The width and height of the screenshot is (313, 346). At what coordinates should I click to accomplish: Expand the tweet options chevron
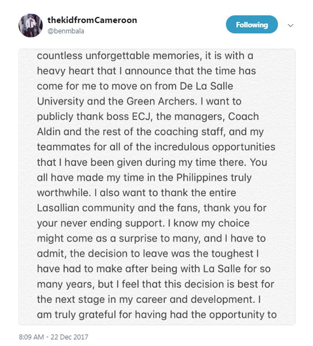point(290,25)
